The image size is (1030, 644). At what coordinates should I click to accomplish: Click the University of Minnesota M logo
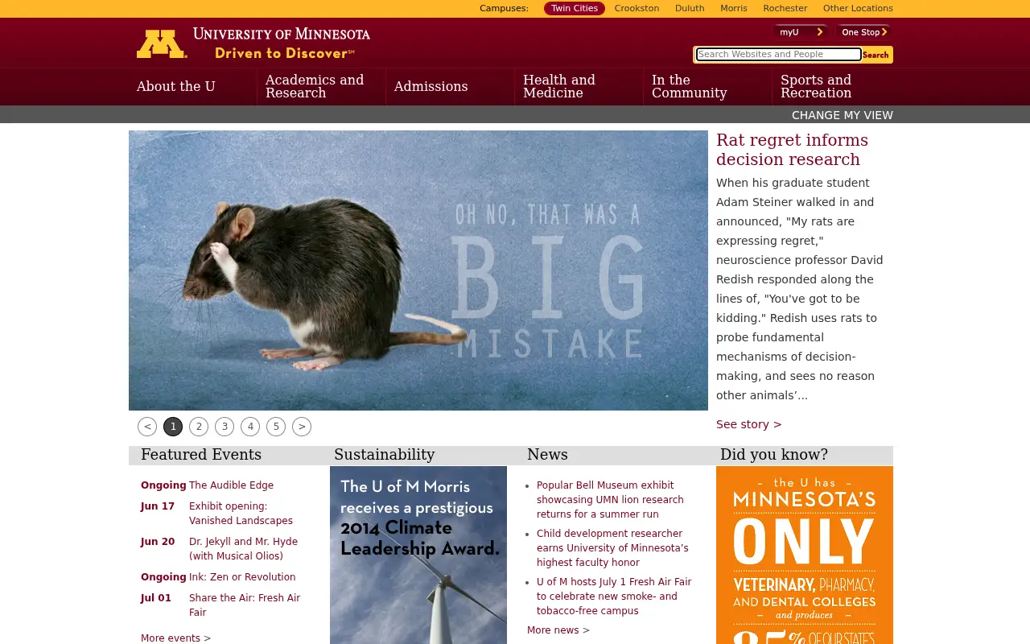(x=162, y=44)
